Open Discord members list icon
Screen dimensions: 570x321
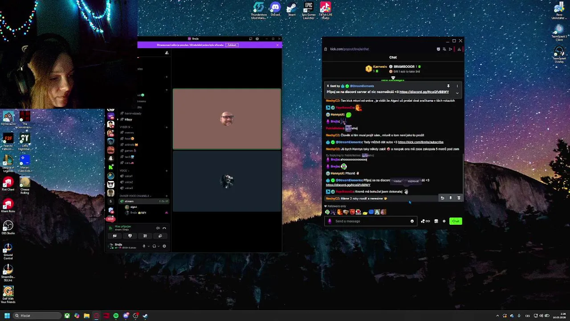point(167,53)
